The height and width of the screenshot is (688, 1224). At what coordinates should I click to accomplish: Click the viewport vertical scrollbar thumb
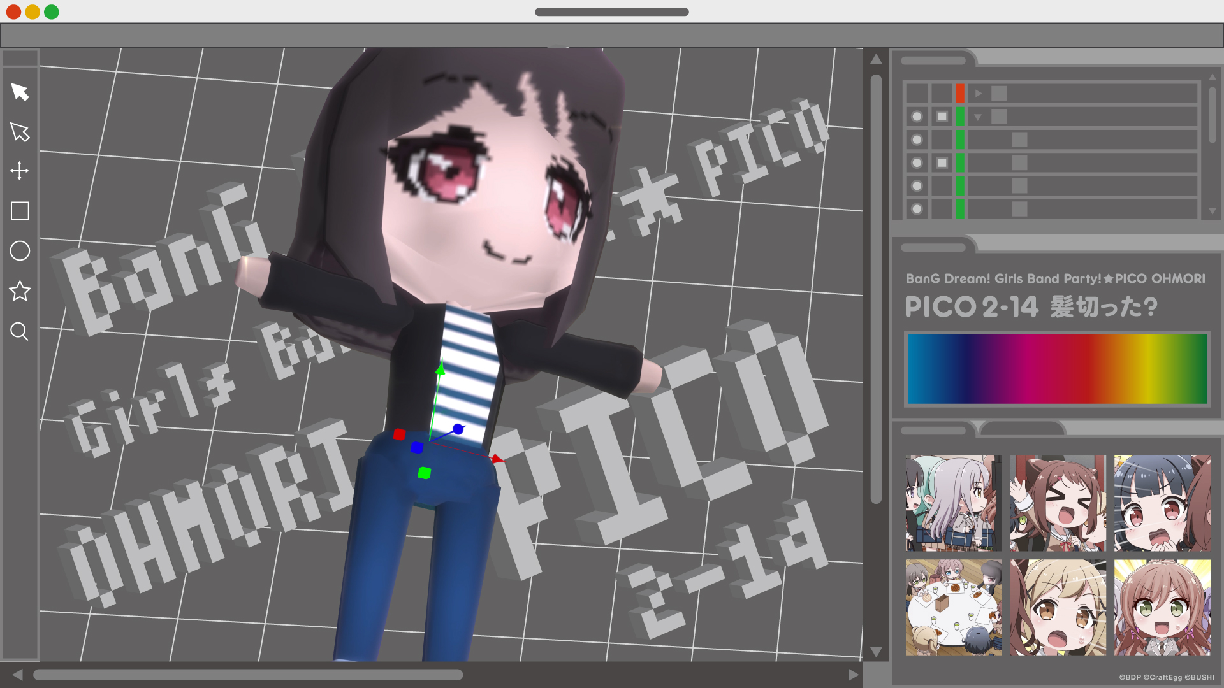coord(876,289)
